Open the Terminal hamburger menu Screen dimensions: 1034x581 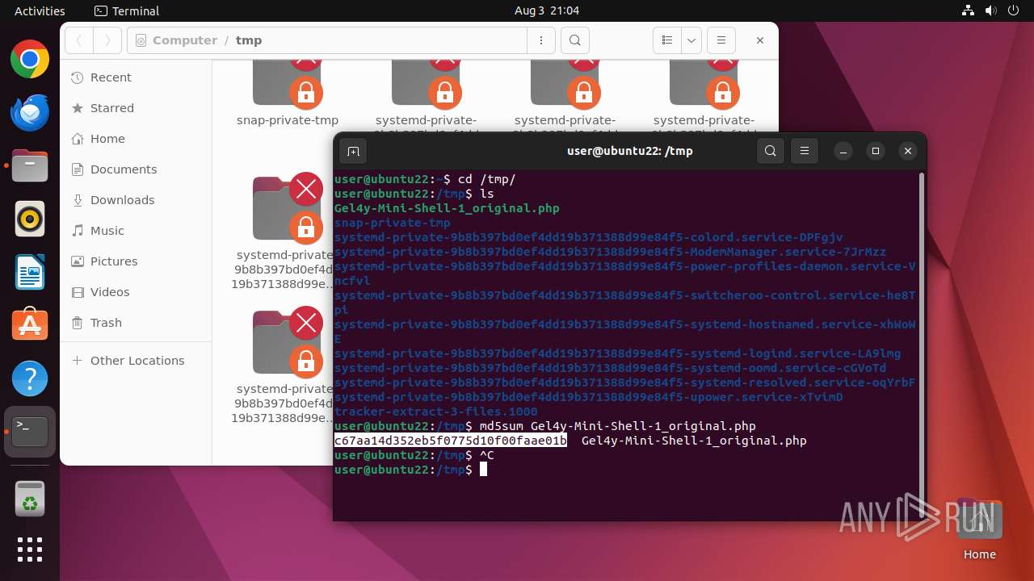(805, 151)
